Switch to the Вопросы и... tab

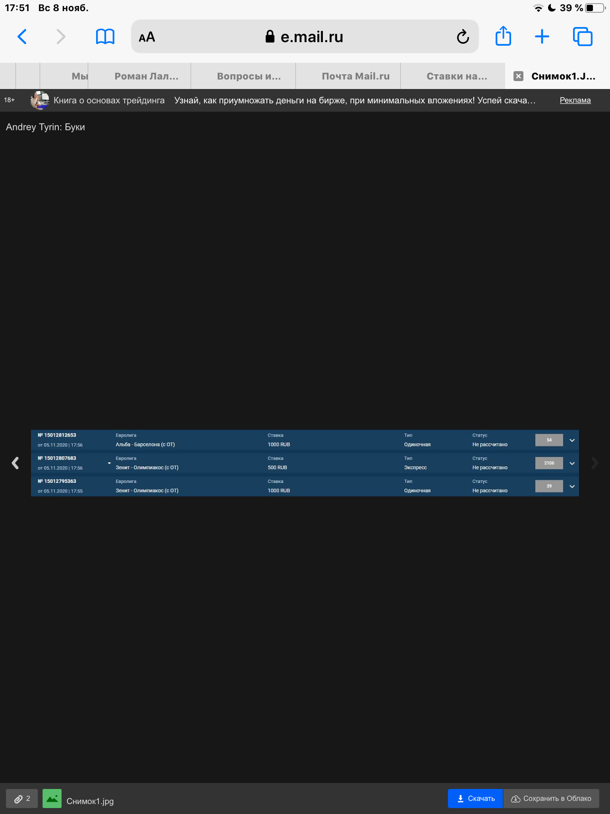click(249, 76)
